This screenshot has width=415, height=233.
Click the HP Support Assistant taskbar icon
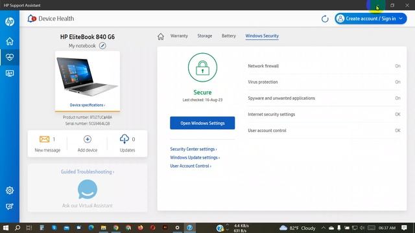(x=190, y=227)
